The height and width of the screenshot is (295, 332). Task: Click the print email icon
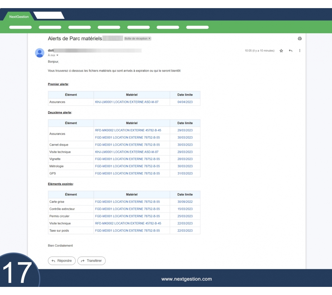(300, 39)
